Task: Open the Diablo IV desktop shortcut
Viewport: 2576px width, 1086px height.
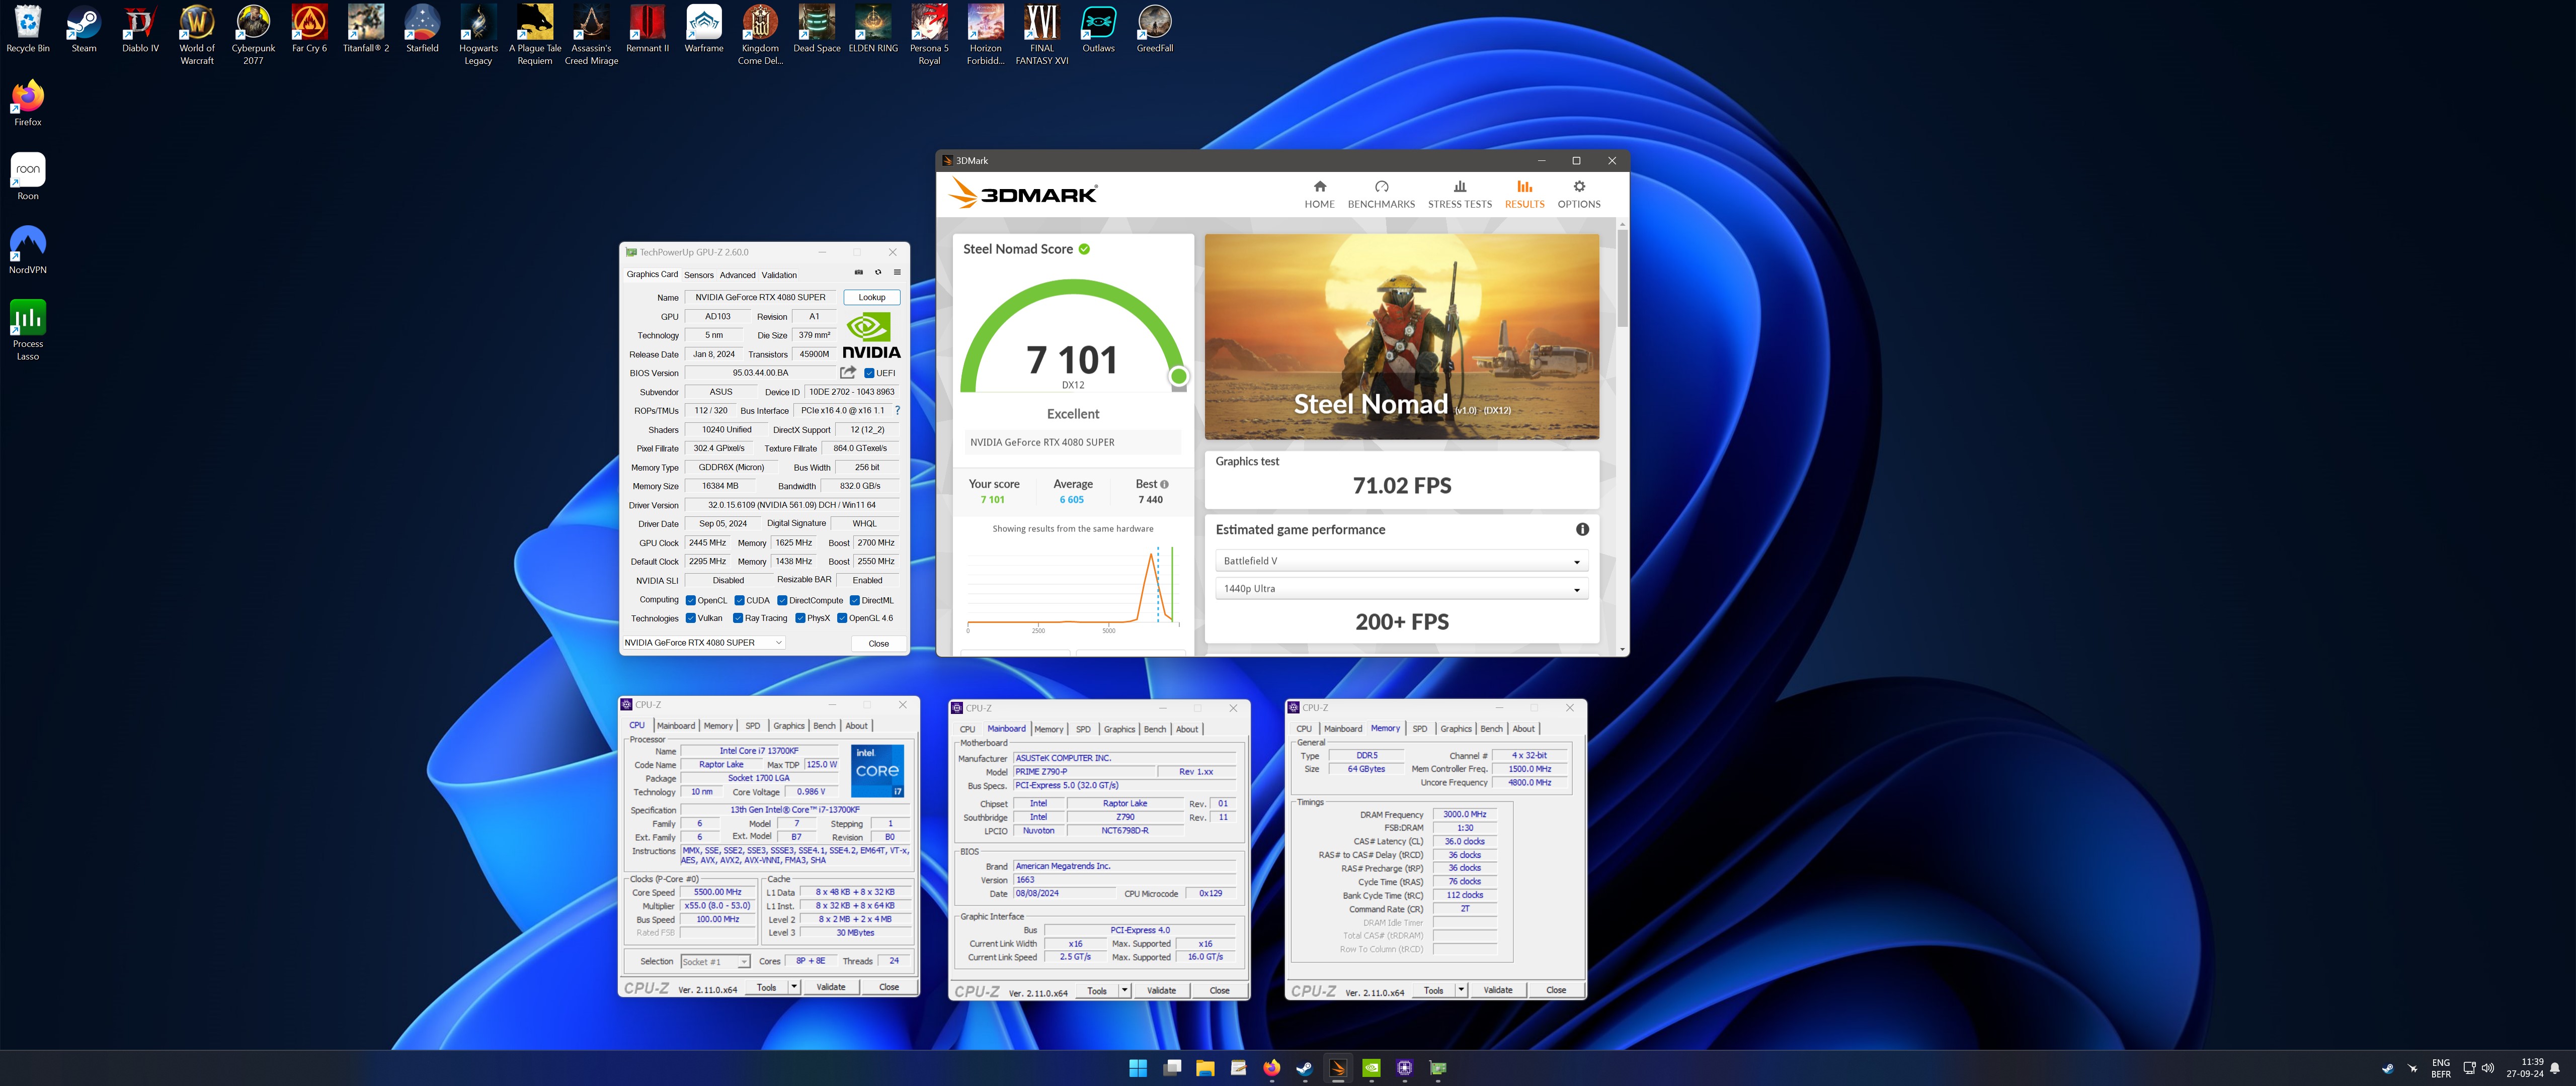Action: tap(140, 28)
